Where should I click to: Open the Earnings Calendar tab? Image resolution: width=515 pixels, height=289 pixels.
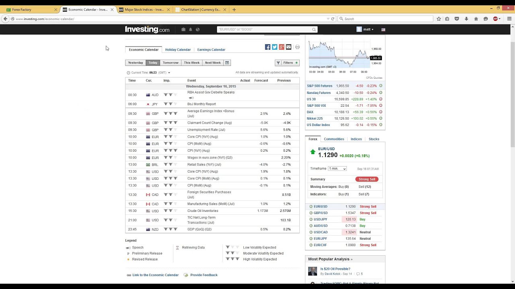[x=211, y=50]
